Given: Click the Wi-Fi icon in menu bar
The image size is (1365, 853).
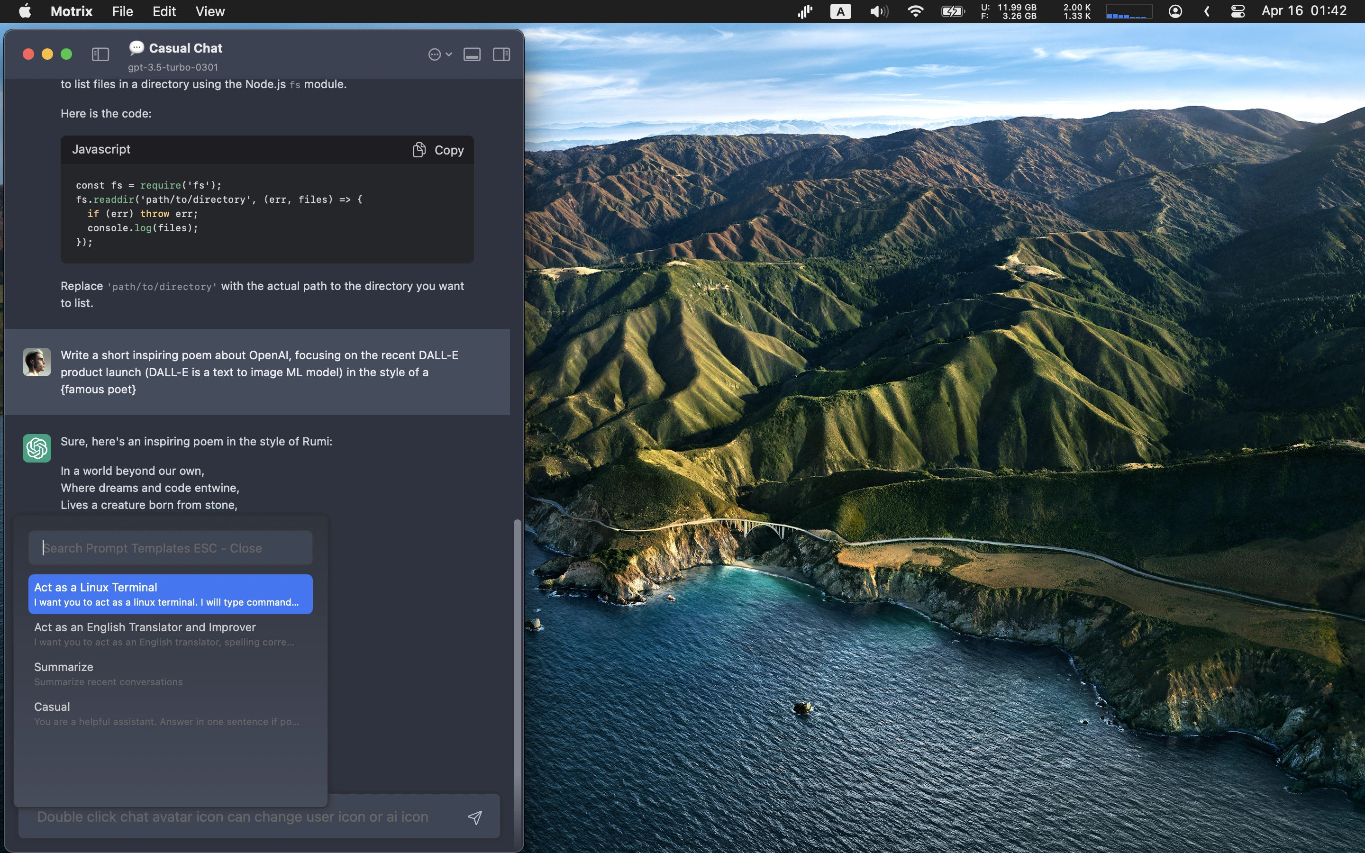Looking at the screenshot, I should coord(915,11).
